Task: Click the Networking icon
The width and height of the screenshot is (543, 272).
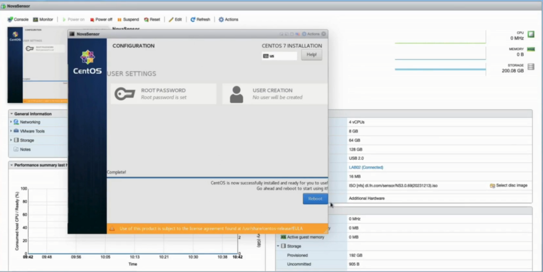Action: pos(16,122)
